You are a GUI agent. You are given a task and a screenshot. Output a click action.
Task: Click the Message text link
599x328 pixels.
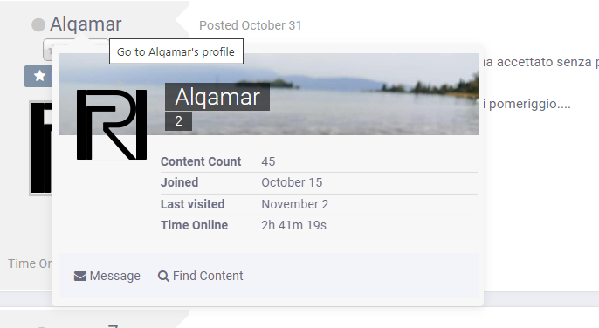[115, 276]
